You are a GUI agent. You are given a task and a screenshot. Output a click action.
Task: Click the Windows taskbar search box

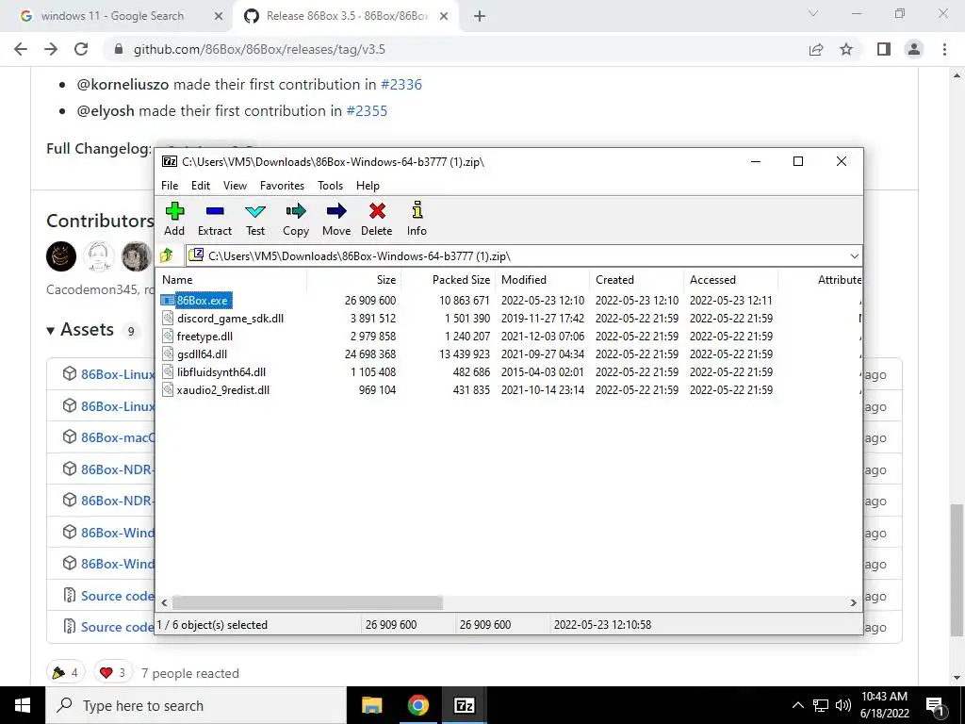click(196, 705)
